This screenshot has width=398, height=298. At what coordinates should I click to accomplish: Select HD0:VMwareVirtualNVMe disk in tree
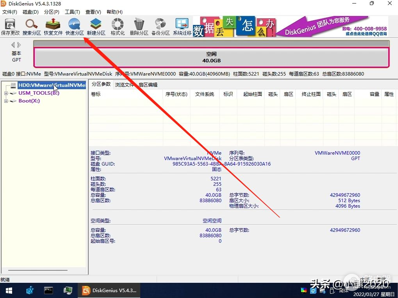[52, 85]
